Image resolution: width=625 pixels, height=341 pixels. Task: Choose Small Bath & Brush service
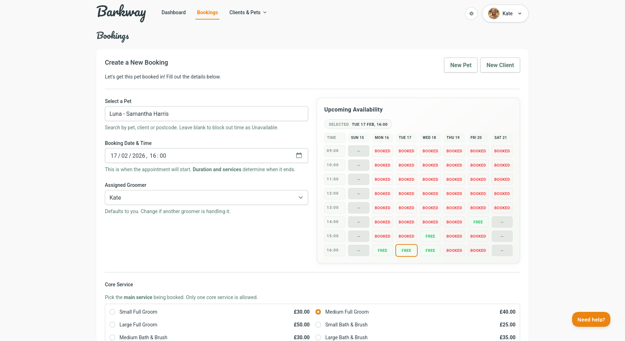tap(318, 325)
